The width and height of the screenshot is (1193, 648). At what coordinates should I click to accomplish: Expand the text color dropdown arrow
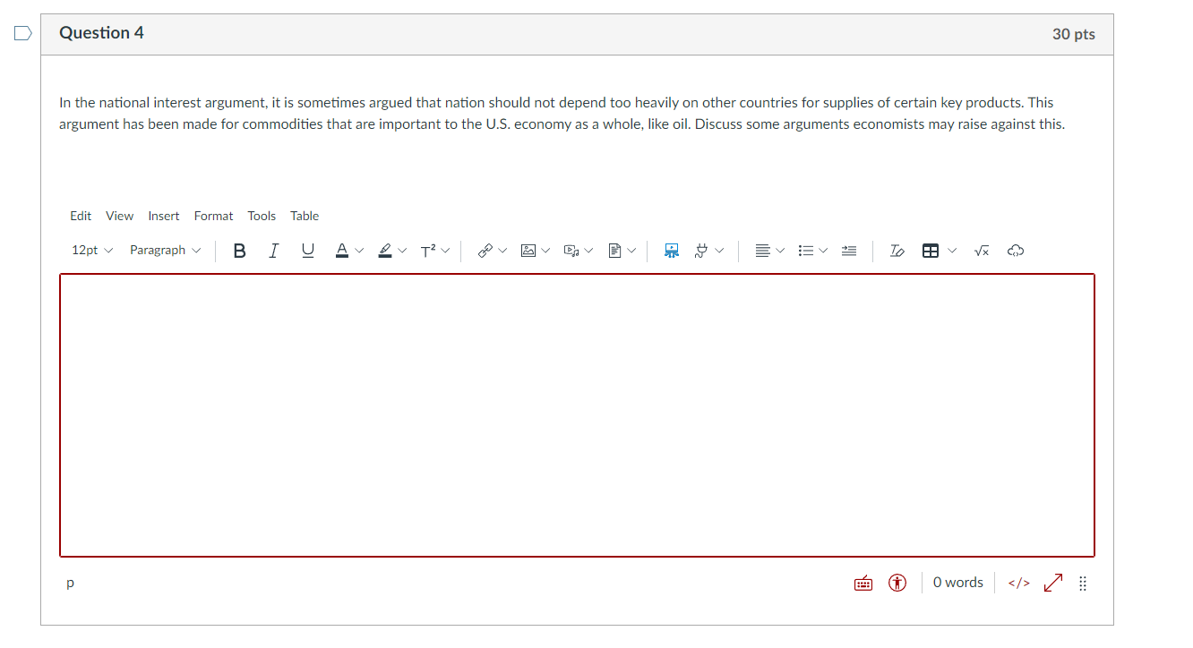pyautogui.click(x=359, y=250)
